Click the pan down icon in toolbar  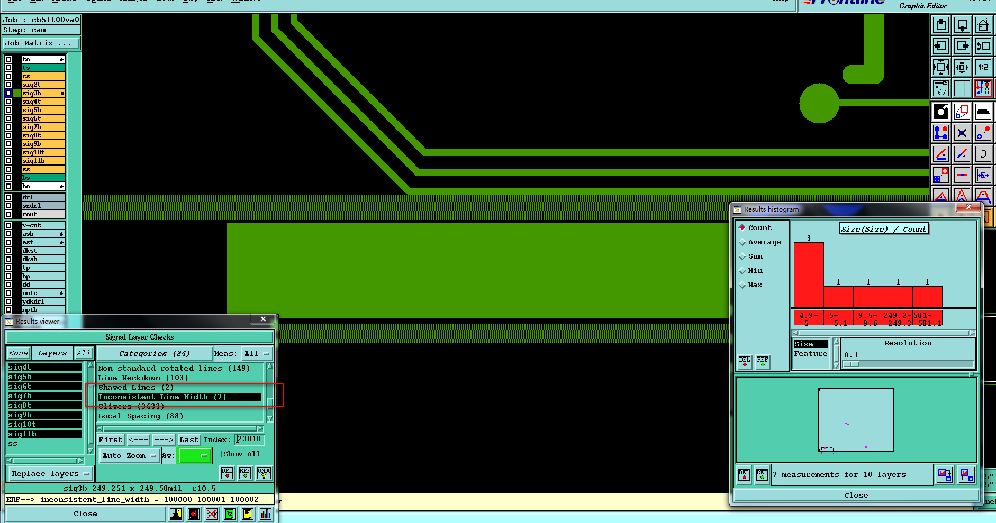pos(962,25)
